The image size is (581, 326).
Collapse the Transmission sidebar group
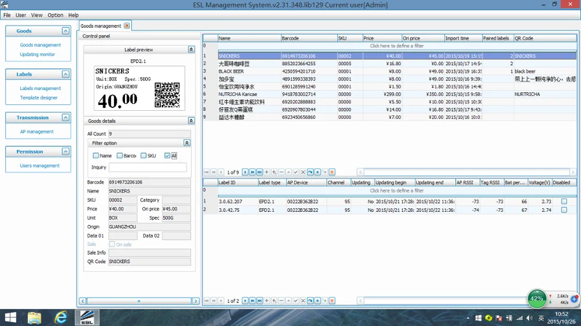66,118
